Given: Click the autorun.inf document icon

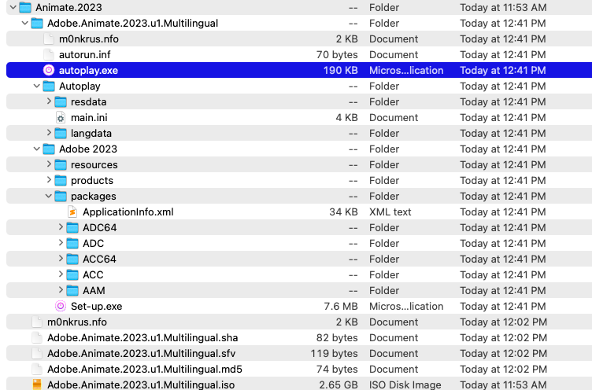Looking at the screenshot, I should [49, 54].
